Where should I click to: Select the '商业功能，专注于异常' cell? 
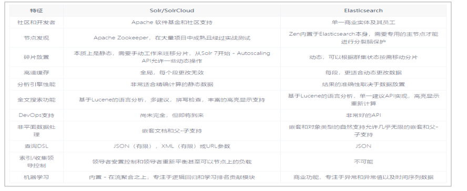pos(363,177)
